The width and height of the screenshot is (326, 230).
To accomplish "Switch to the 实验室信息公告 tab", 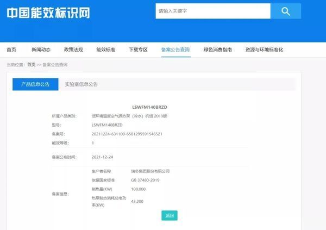I will click(81, 84).
